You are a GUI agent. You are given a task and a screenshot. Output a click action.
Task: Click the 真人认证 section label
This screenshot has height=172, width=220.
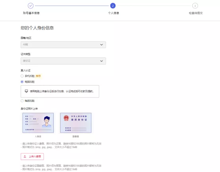(25, 70)
